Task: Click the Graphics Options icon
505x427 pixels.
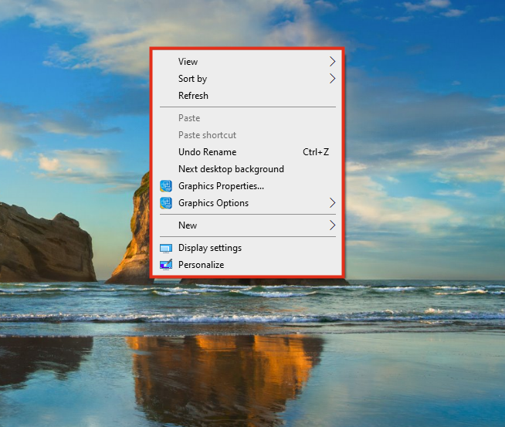Action: coord(166,203)
